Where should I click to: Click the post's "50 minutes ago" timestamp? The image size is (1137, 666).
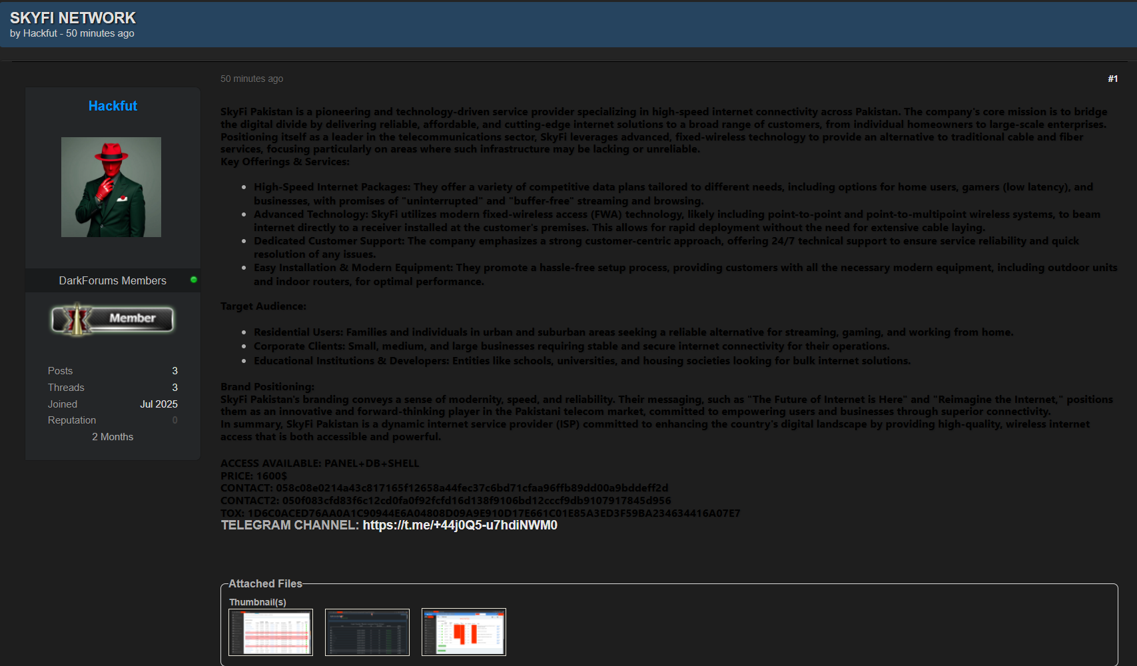coord(252,79)
